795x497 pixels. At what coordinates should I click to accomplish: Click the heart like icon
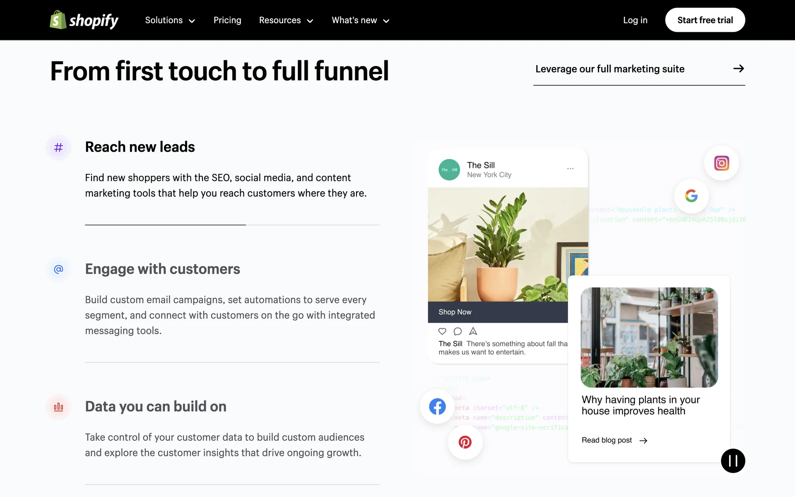tap(442, 331)
